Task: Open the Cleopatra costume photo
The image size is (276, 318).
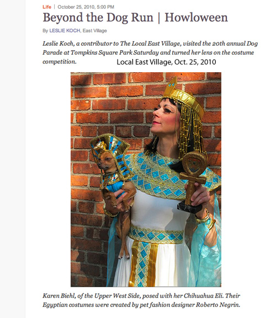Action: click(146, 180)
